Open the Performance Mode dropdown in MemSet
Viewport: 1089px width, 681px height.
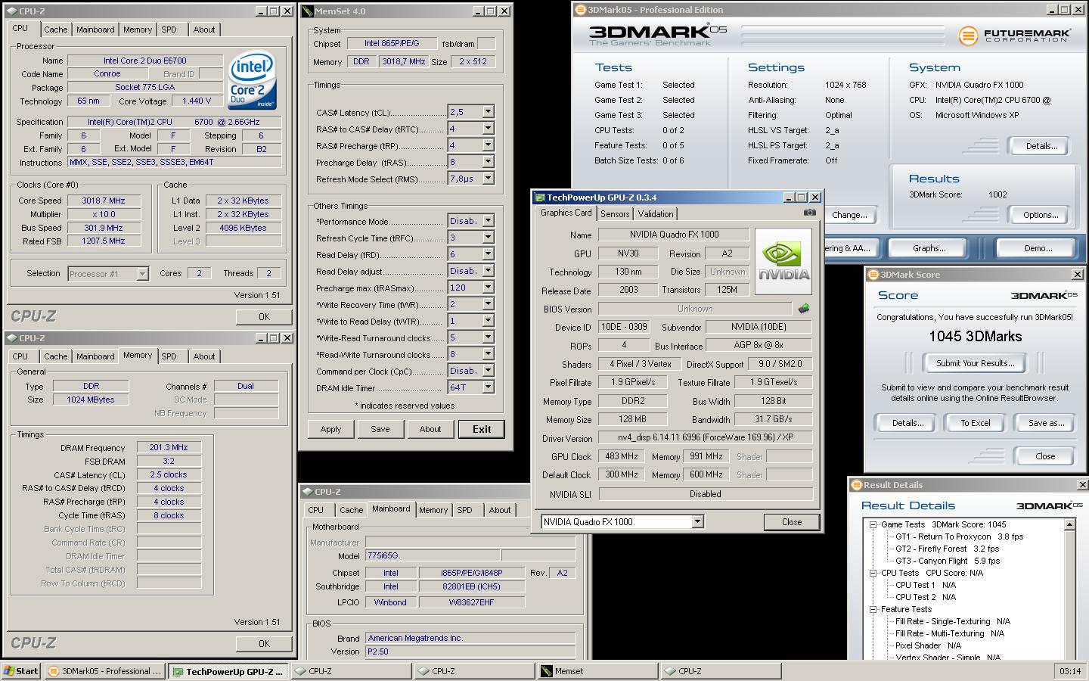tap(488, 221)
